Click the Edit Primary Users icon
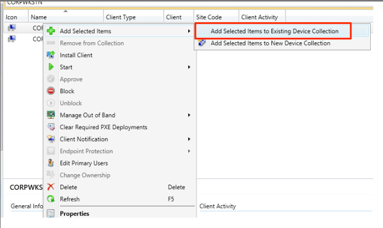The height and width of the screenshot is (228, 383). point(51,163)
